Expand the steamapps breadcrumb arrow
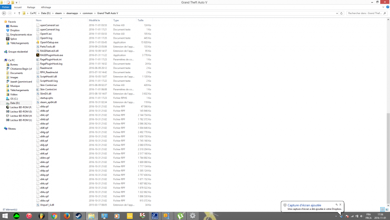 [80, 13]
